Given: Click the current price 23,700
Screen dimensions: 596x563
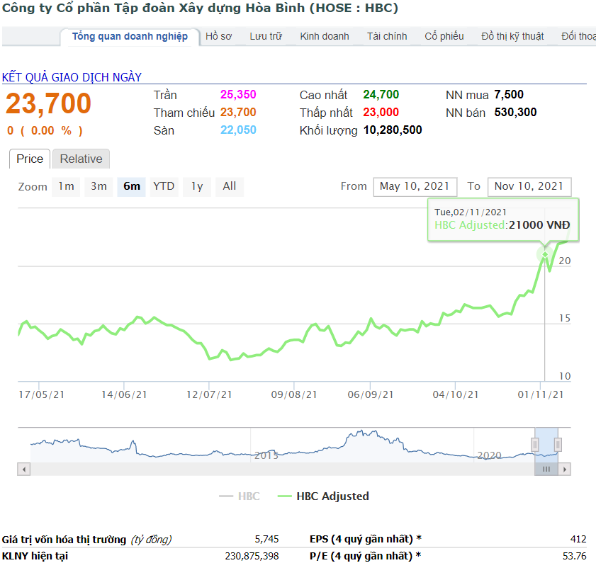Looking at the screenshot, I should pos(48,103).
